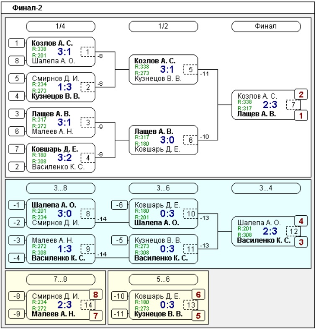Screen dimensions: 316x329
Task: Click seed box 8 beside Шалепа А. О.
Action: (17, 61)
